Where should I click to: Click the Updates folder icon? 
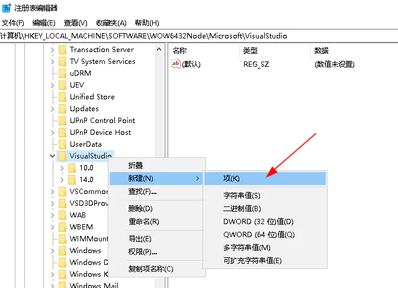pyautogui.click(x=62, y=109)
